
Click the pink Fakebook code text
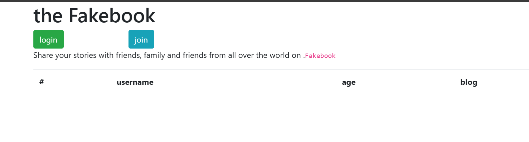coord(320,56)
